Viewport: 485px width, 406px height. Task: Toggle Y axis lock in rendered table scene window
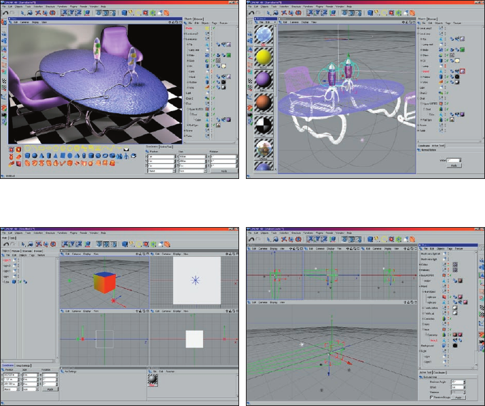72,13
